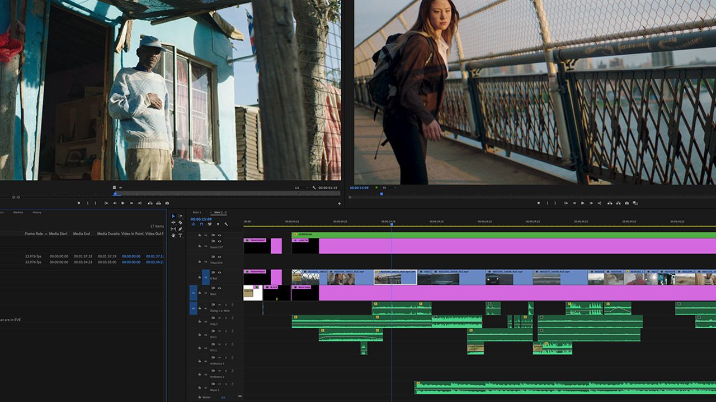Switch to the Hand tool
The image size is (716, 402).
(x=173, y=236)
